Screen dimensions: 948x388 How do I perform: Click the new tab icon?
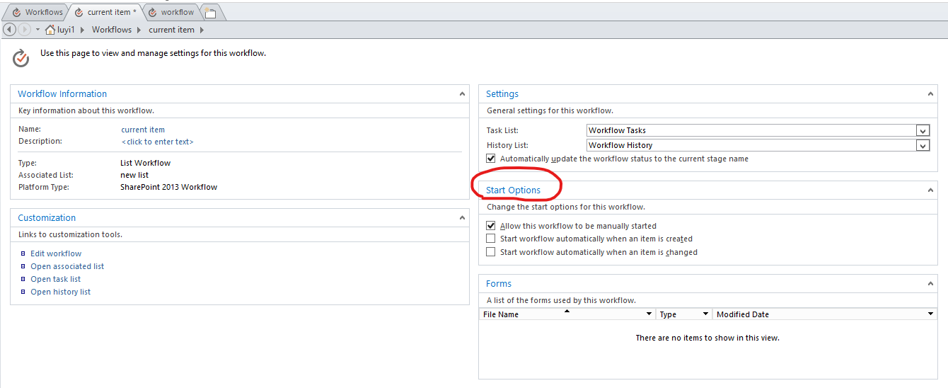tap(210, 13)
